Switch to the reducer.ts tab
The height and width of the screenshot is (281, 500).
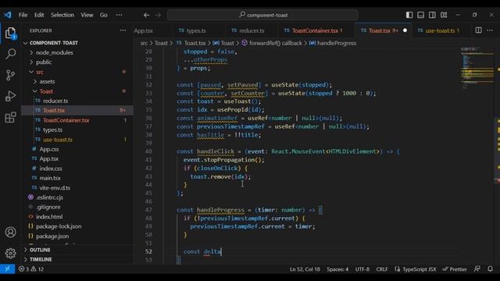point(252,30)
